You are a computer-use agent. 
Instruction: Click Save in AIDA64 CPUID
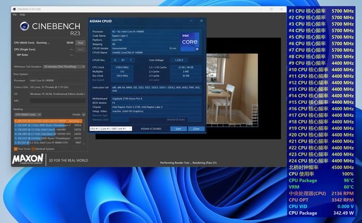coord(179,129)
